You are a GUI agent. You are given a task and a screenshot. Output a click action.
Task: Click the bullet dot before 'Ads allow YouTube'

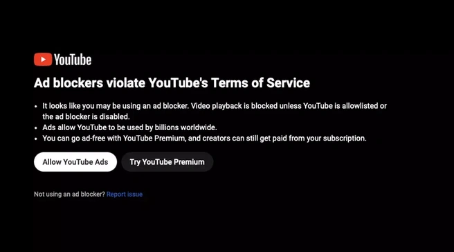(x=36, y=128)
